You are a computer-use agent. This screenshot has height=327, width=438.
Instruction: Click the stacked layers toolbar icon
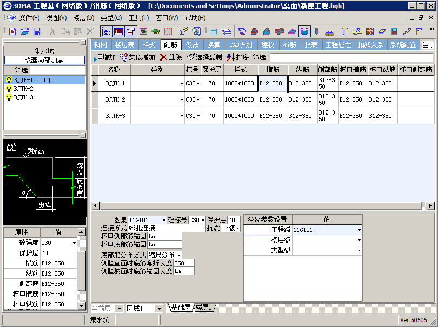click(x=226, y=31)
